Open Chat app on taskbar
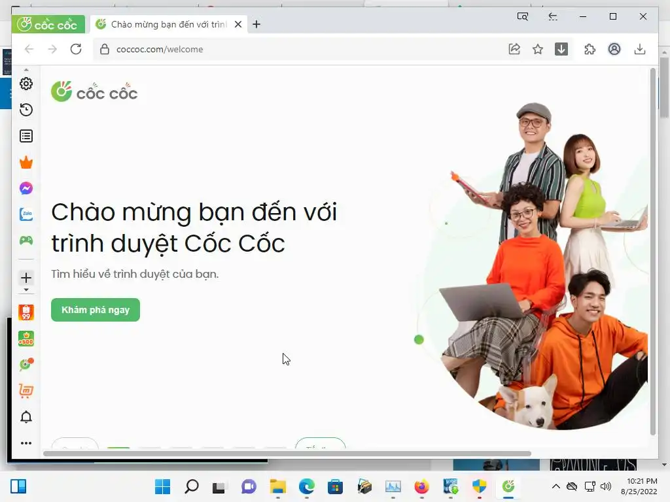This screenshot has height=502, width=670. click(249, 486)
